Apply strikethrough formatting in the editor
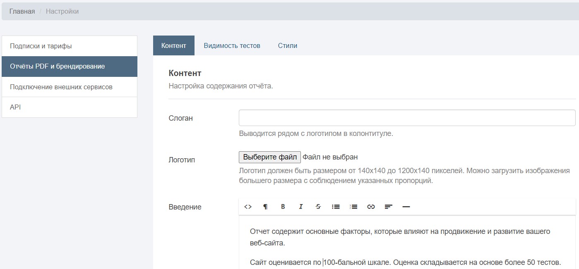 [x=318, y=207]
